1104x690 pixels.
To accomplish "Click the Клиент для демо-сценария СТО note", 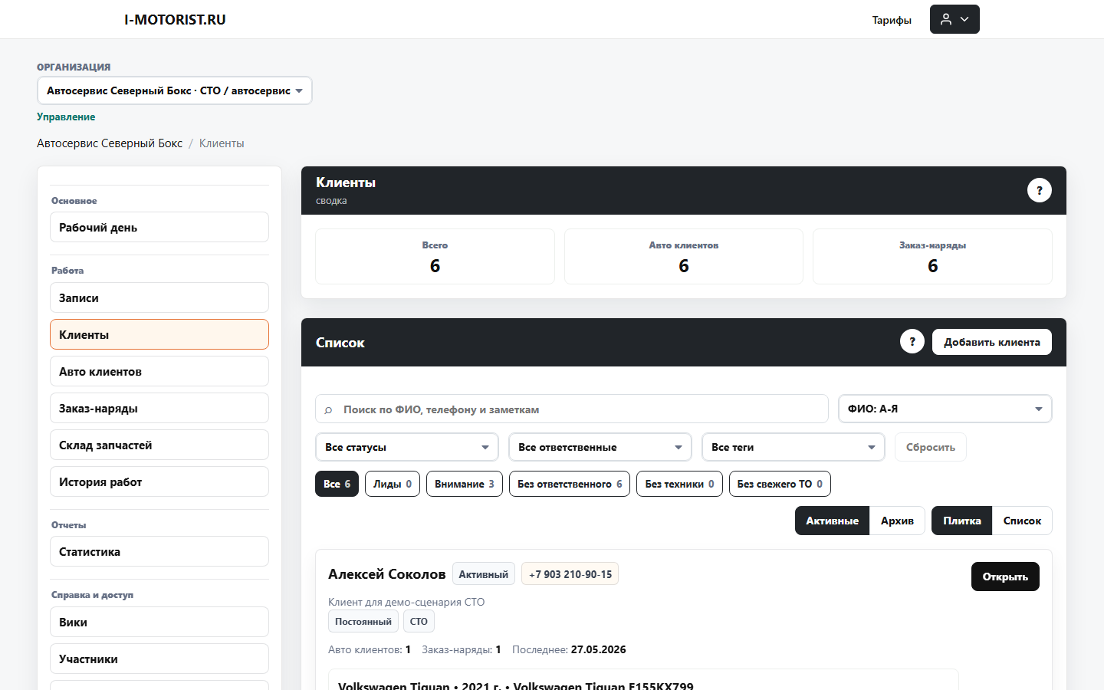I will [406, 602].
